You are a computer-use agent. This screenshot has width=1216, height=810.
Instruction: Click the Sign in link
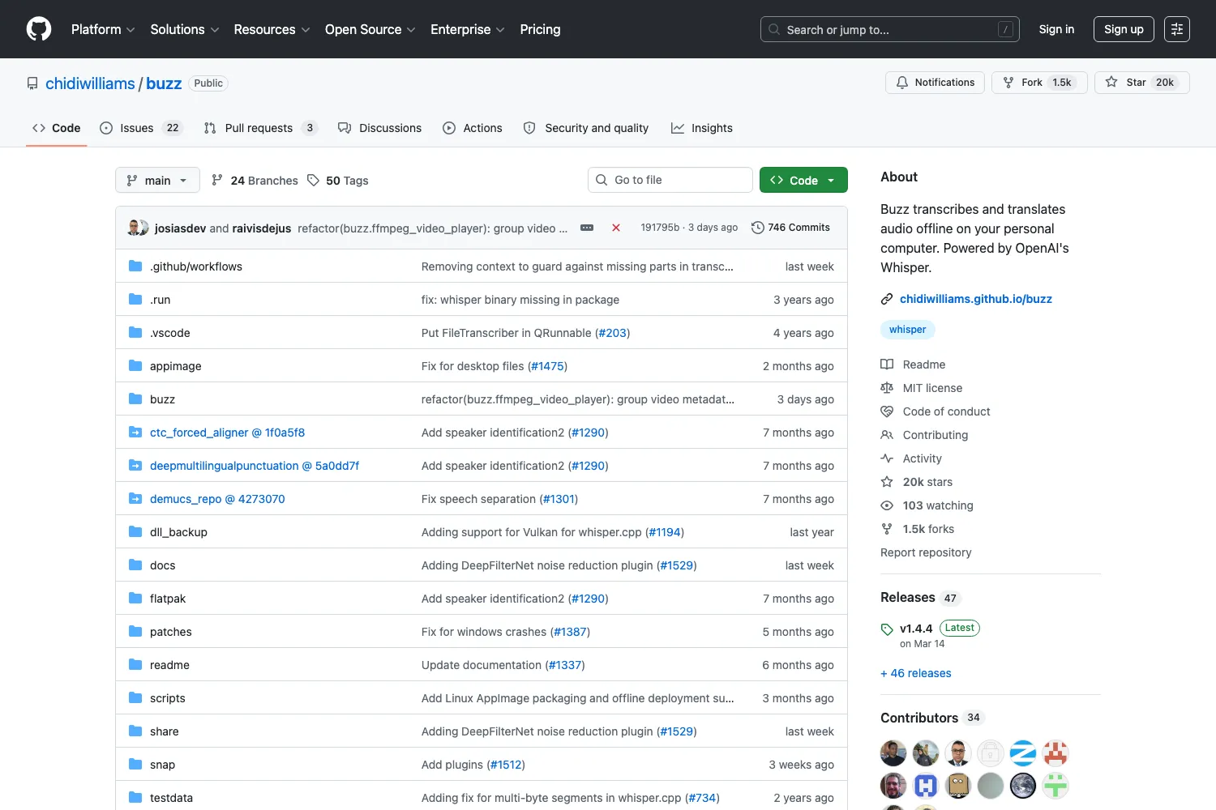[1056, 29]
